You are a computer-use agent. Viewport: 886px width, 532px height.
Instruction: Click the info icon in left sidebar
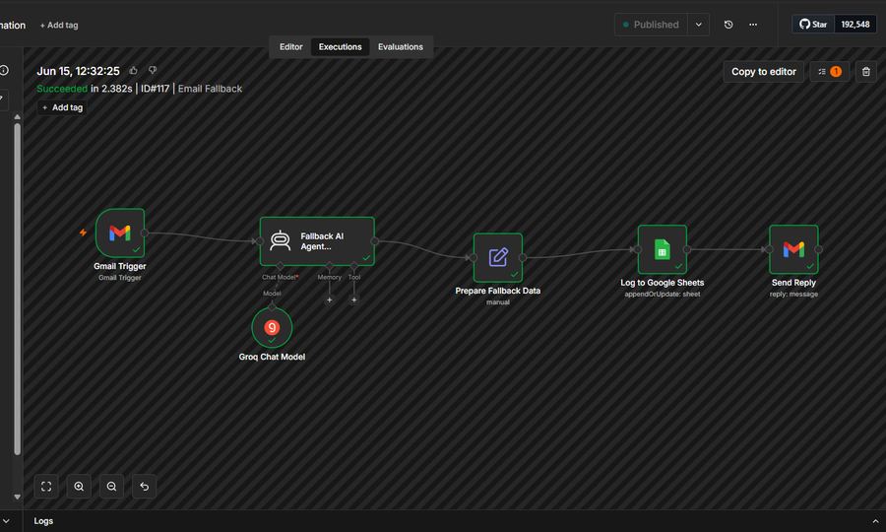4,70
